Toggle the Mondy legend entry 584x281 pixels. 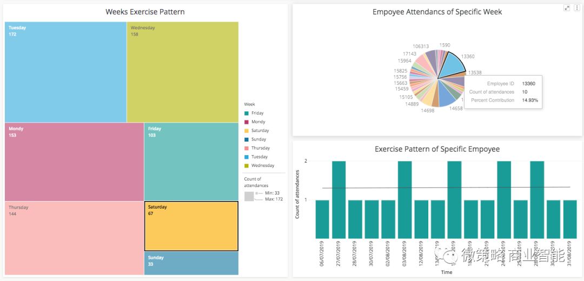(x=258, y=122)
